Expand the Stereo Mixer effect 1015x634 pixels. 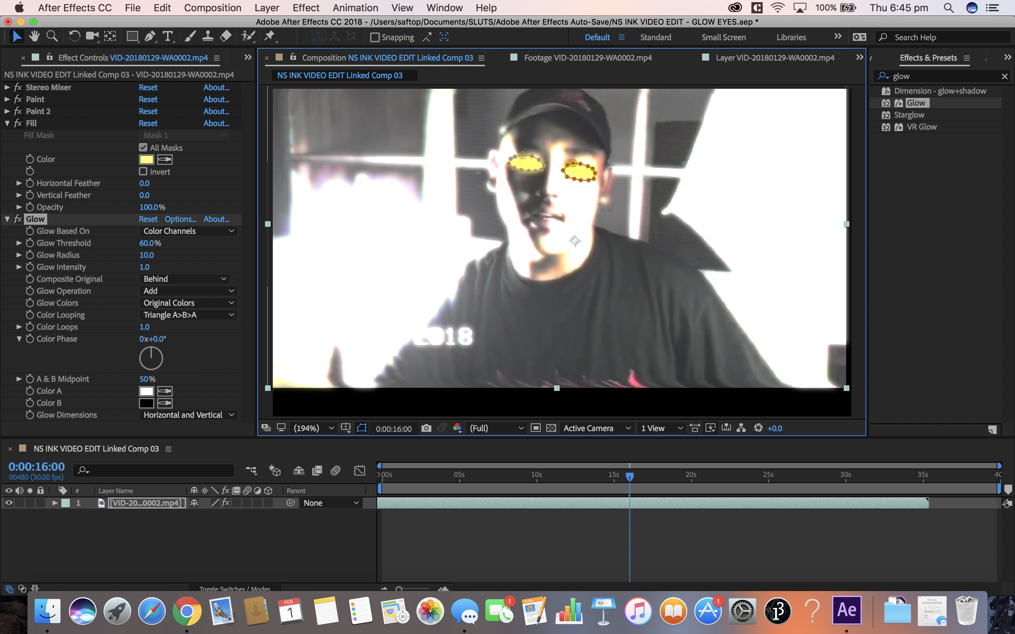(x=7, y=87)
